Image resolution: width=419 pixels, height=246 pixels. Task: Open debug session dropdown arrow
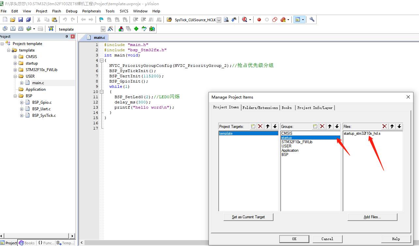click(x=250, y=20)
